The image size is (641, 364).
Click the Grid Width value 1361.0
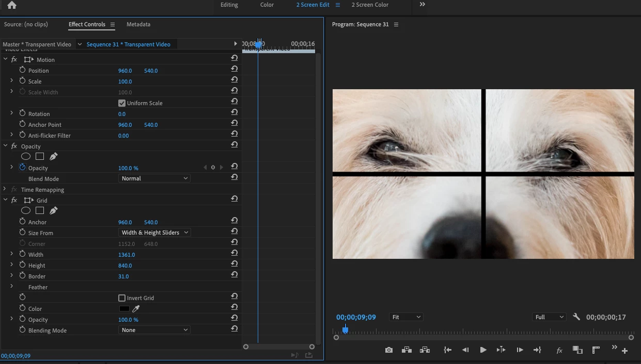(127, 255)
